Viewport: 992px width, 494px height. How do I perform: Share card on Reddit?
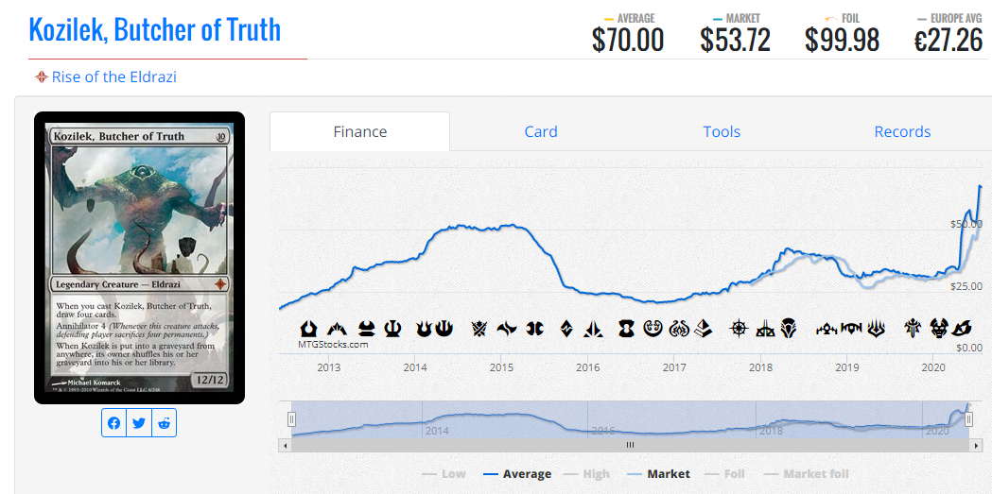pos(165,423)
